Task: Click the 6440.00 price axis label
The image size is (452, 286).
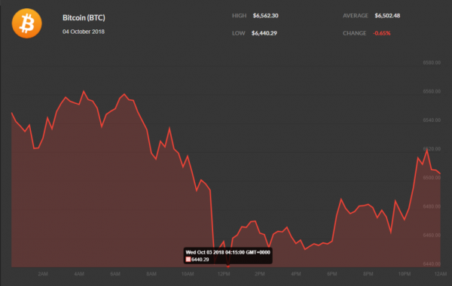Action: (x=432, y=264)
